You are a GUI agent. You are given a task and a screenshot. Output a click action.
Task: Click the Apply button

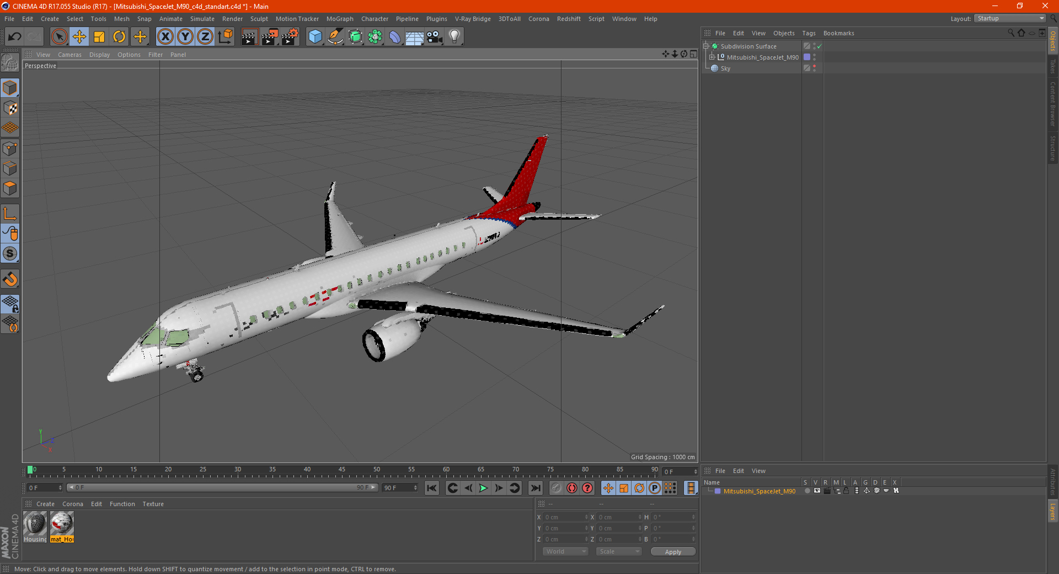[673, 552]
